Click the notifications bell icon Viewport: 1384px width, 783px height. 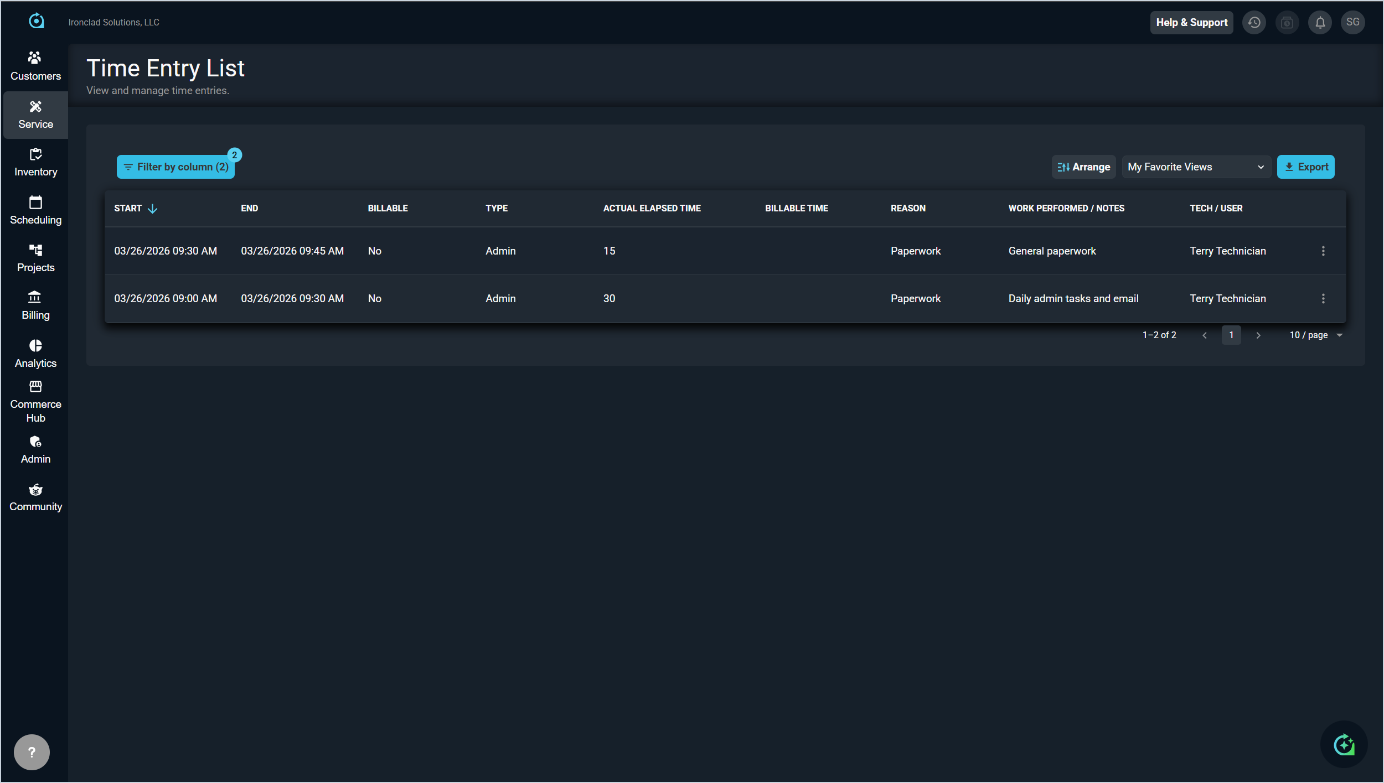1320,23
